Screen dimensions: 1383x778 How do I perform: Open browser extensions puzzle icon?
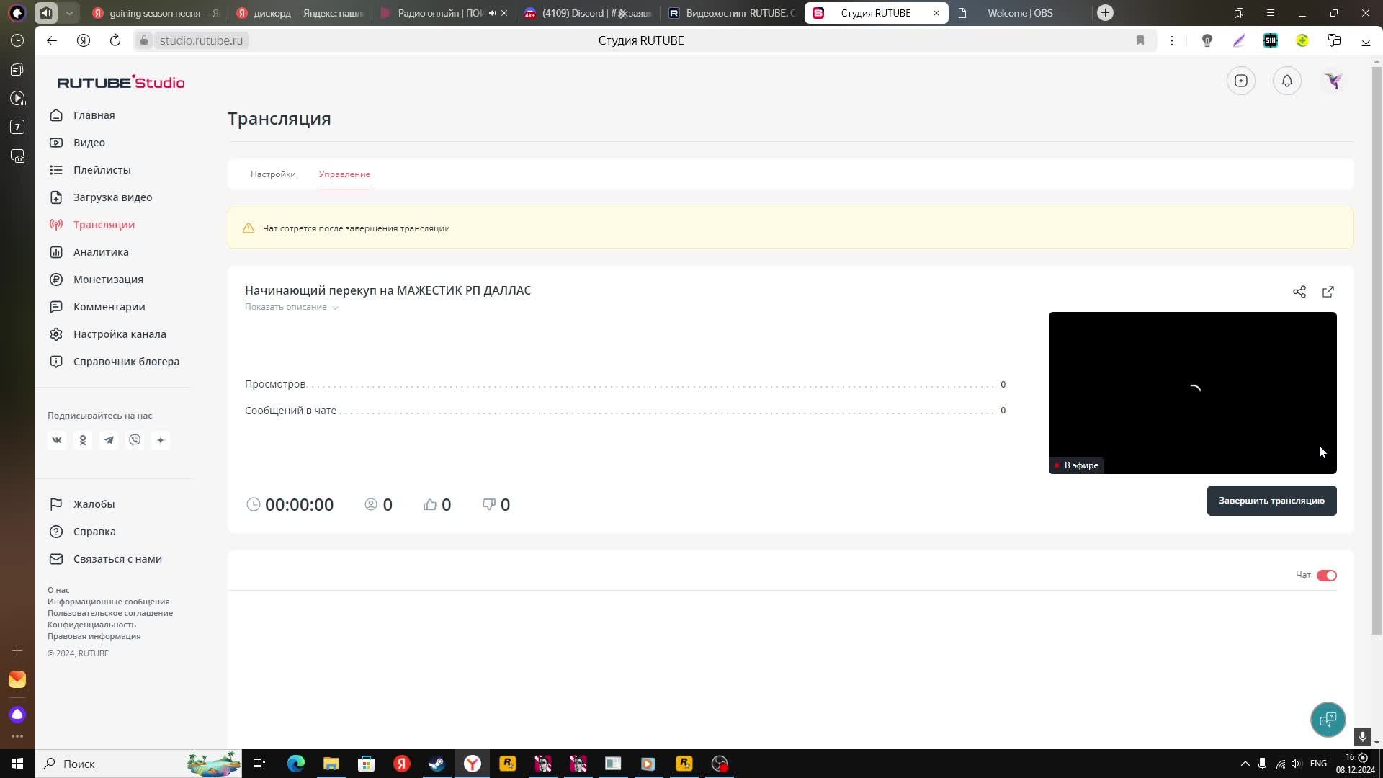pos(1334,40)
